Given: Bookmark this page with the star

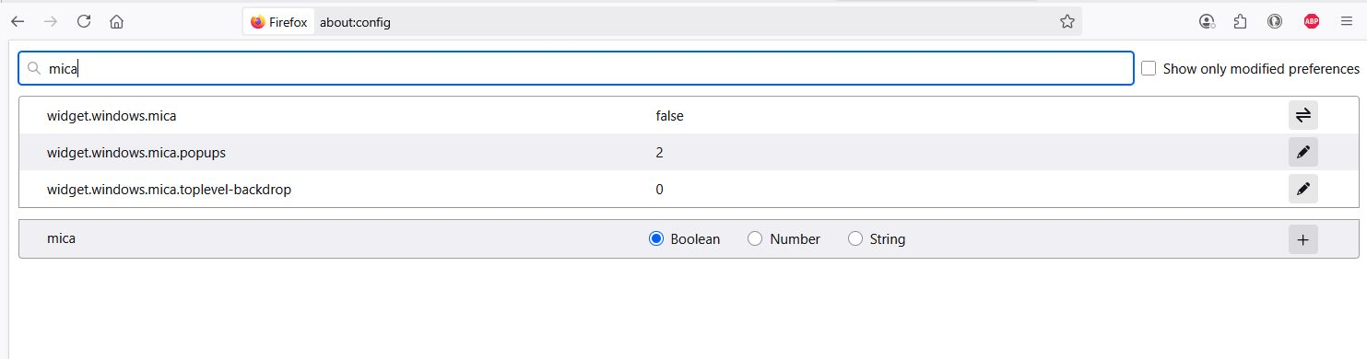Looking at the screenshot, I should [x=1067, y=22].
